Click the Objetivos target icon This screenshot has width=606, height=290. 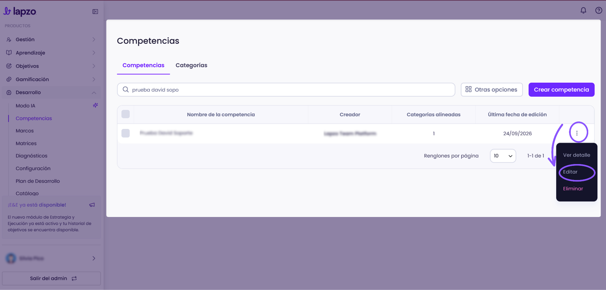point(9,66)
